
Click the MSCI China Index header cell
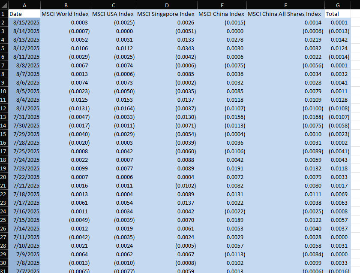[222, 14]
